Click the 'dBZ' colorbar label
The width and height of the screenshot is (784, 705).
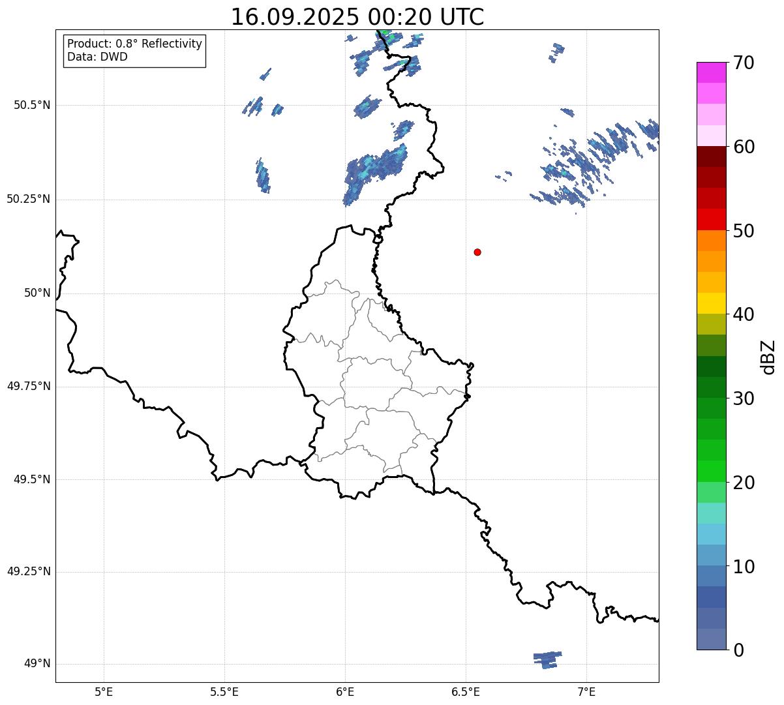point(768,356)
